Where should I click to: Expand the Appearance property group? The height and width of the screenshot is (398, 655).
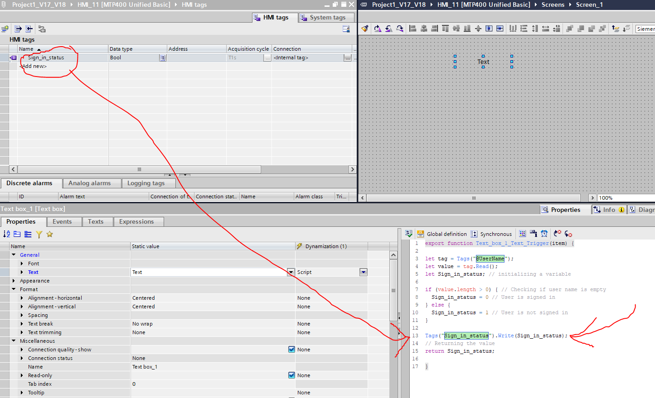(14, 281)
